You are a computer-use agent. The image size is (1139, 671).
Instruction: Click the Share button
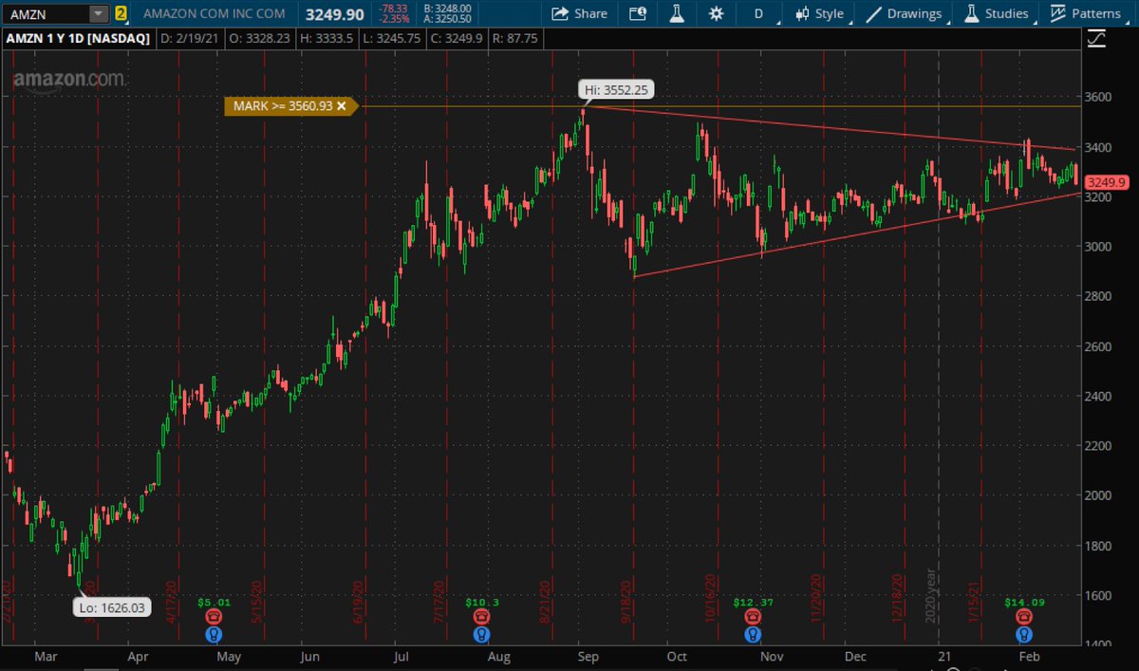pos(579,14)
